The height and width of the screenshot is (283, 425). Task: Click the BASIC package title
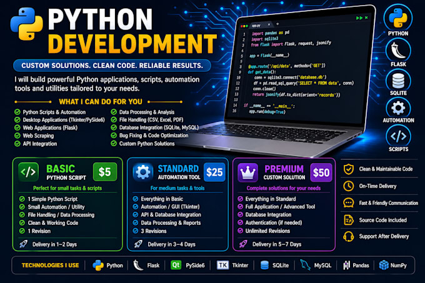click(x=61, y=169)
